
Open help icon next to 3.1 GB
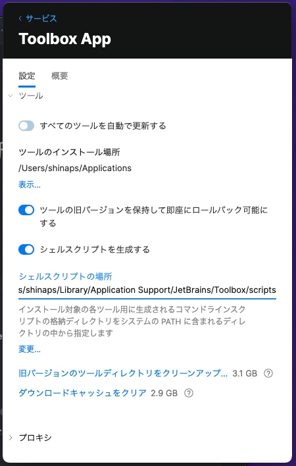pyautogui.click(x=268, y=373)
